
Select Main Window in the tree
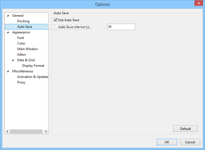(28, 49)
